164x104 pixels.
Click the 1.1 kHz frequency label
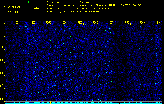[x=2, y=34]
